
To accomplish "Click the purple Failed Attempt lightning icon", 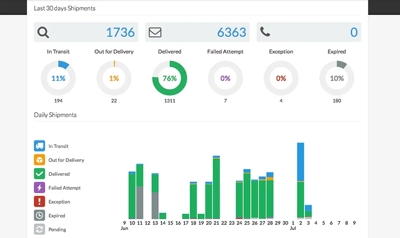I will [39, 188].
